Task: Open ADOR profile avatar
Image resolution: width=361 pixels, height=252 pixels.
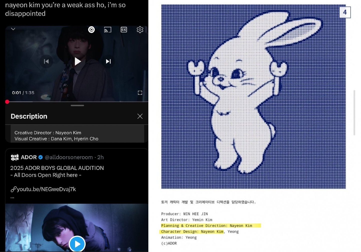Action: click(x=15, y=157)
